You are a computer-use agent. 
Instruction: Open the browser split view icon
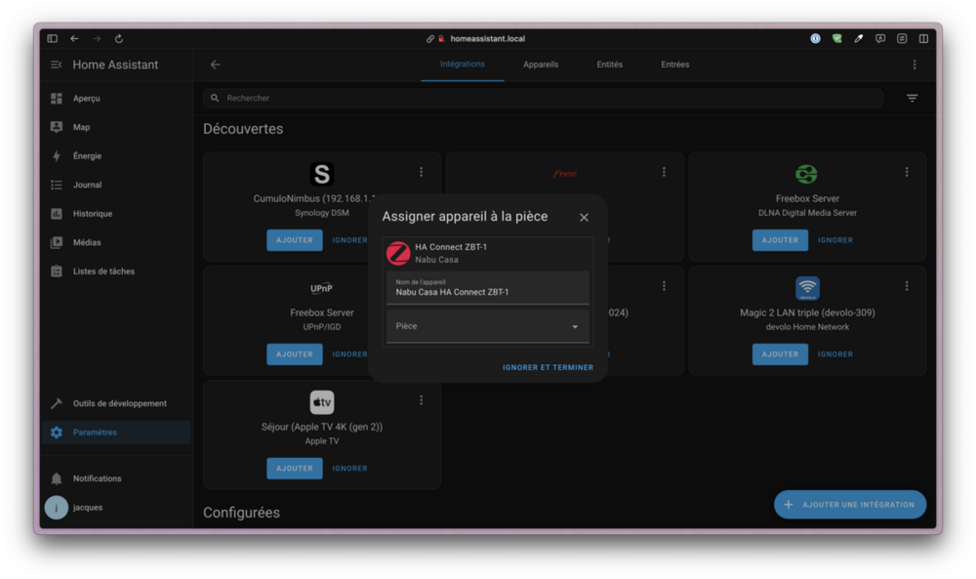(923, 39)
